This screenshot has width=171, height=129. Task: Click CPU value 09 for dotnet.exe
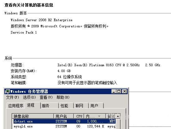78,121
